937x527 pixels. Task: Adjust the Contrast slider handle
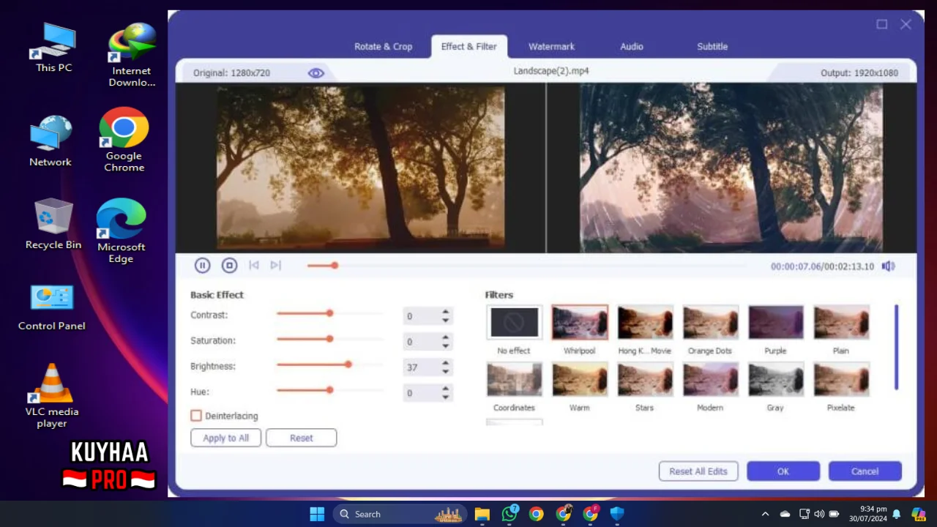[330, 313]
